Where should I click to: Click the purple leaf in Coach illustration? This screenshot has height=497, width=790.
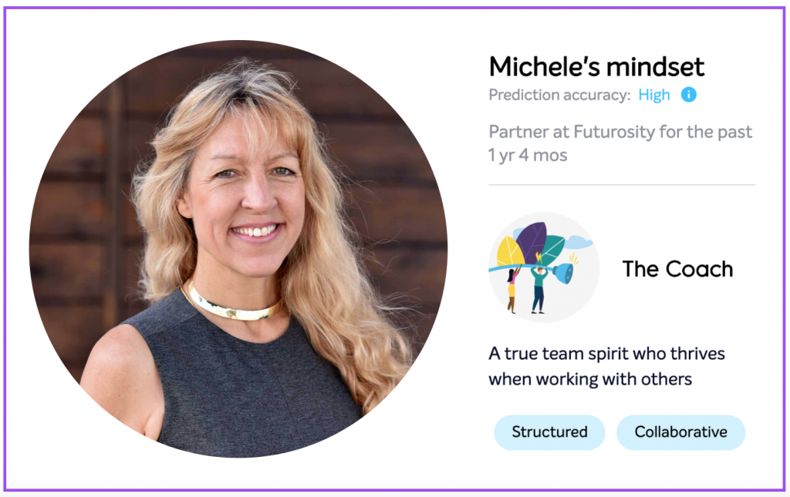(x=531, y=243)
